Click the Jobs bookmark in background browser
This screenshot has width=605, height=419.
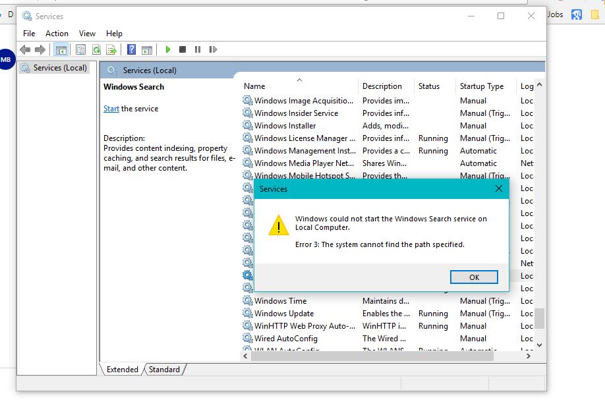[x=555, y=14]
